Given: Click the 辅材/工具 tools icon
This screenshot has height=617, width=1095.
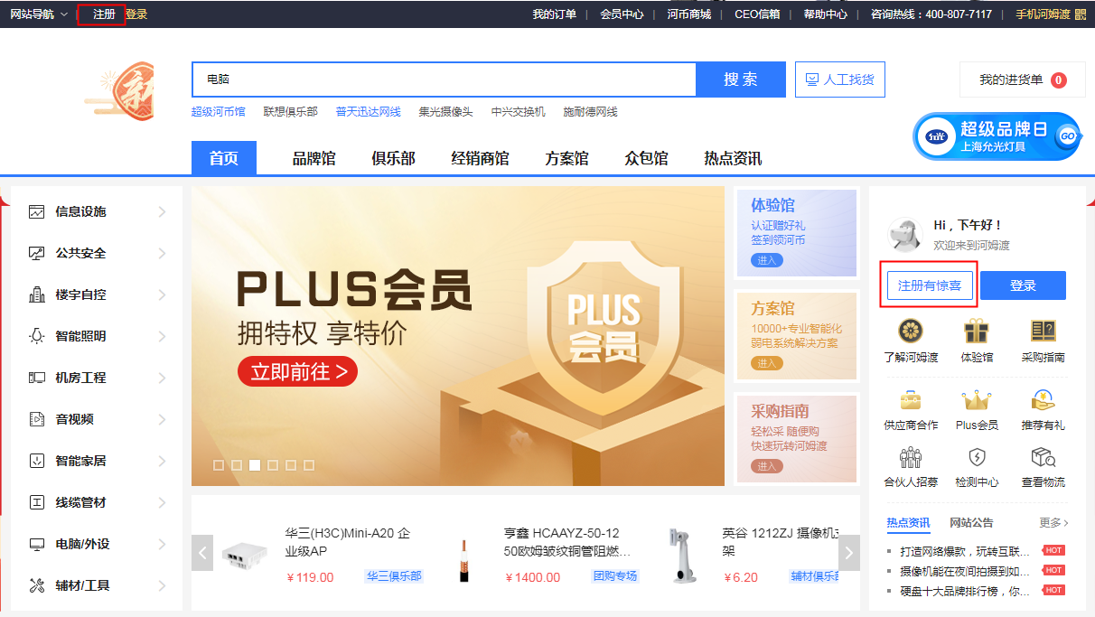Looking at the screenshot, I should [x=37, y=585].
